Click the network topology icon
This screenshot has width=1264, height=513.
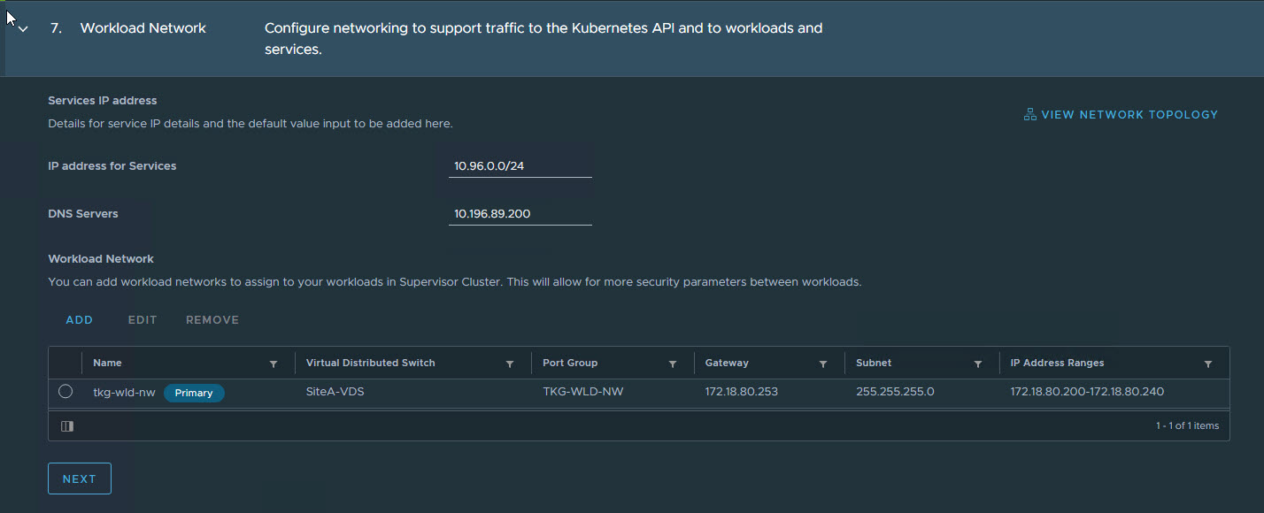click(x=1029, y=114)
